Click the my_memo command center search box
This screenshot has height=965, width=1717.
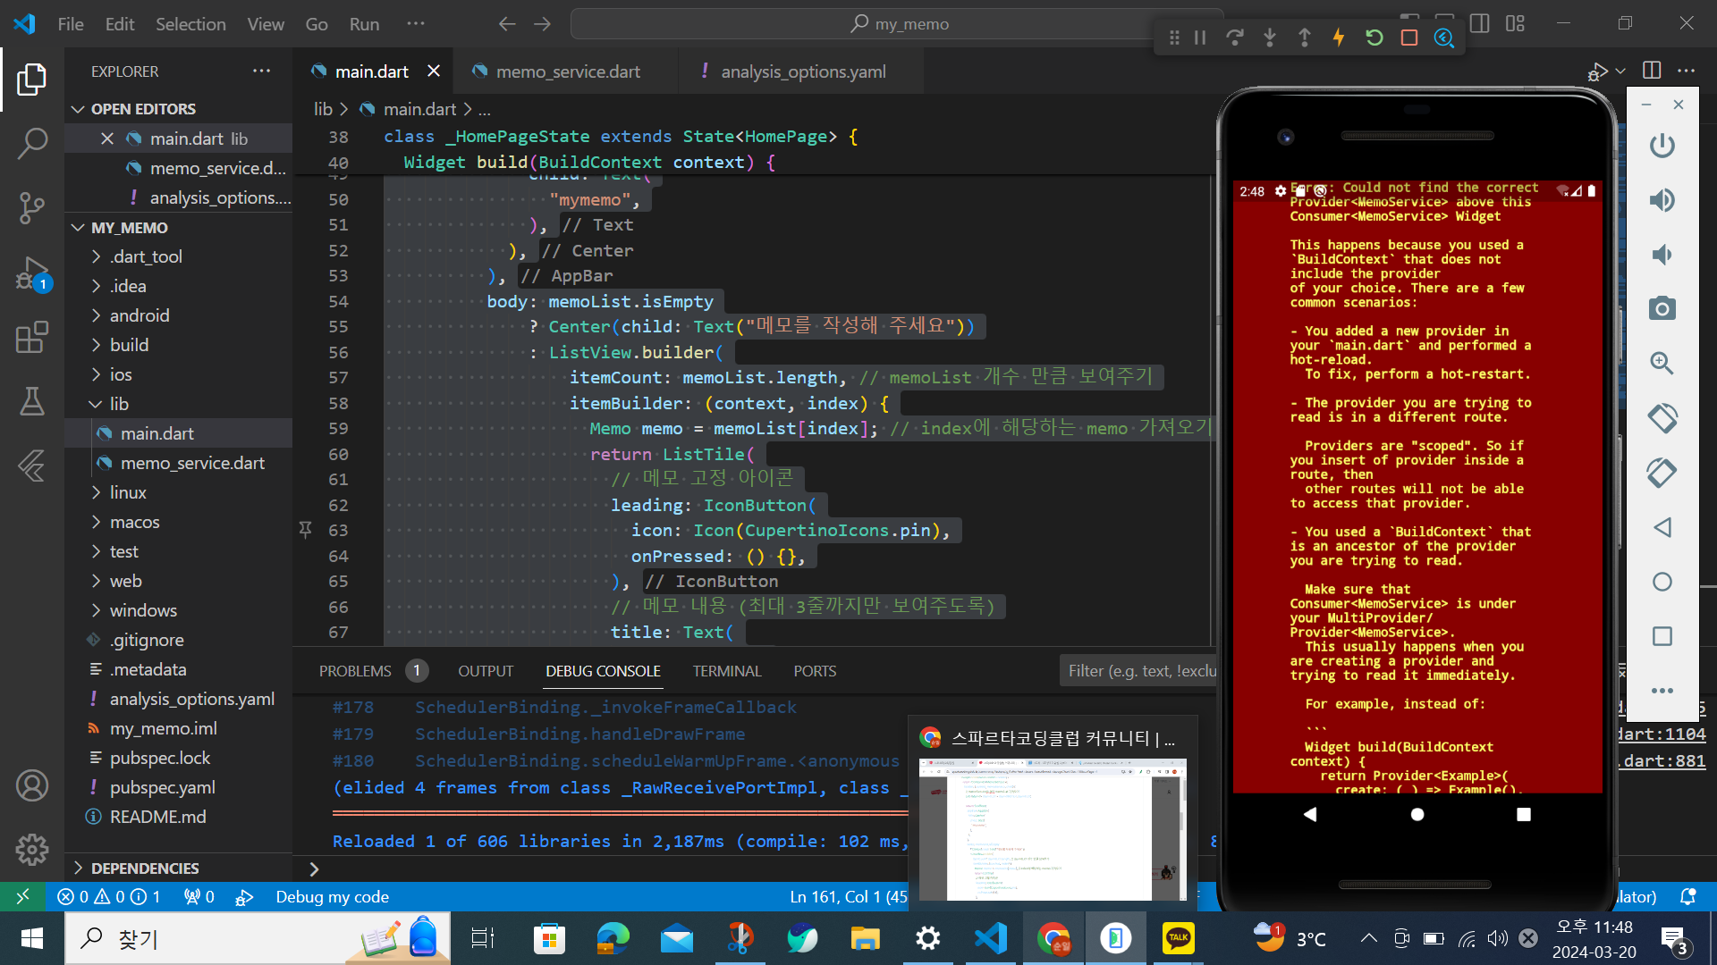click(x=897, y=24)
